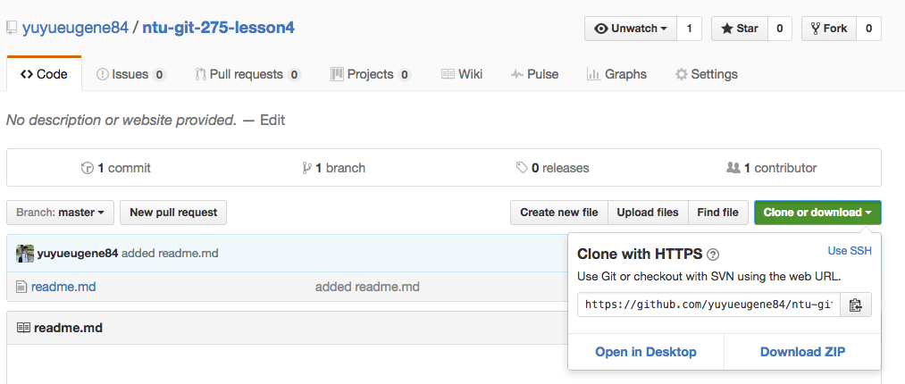The image size is (905, 384).
Task: Click 'No description or website provided.' text
Action: pos(122,120)
